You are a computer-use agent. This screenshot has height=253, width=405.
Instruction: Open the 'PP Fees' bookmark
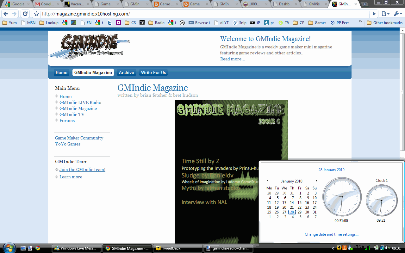click(x=340, y=23)
